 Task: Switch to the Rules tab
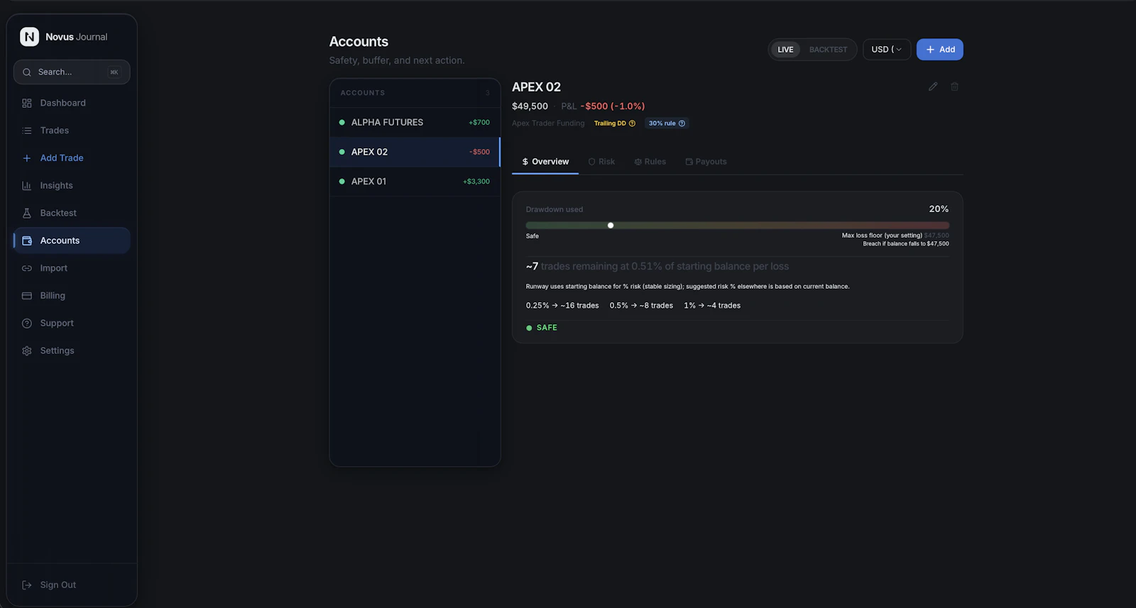tap(650, 162)
